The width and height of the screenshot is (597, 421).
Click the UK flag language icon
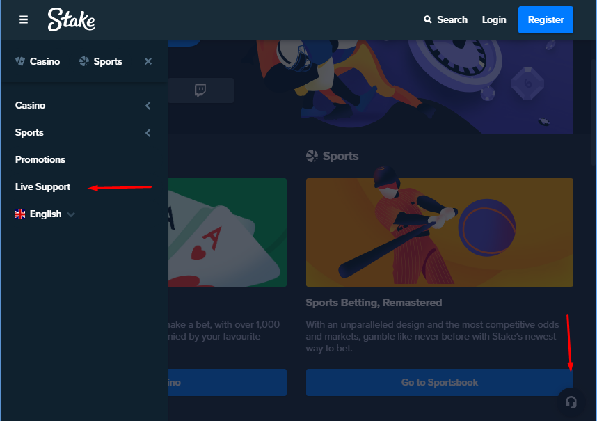[x=20, y=214]
